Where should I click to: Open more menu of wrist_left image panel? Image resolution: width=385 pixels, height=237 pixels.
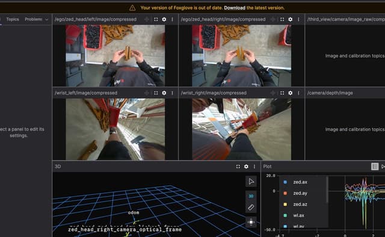pos(172,93)
